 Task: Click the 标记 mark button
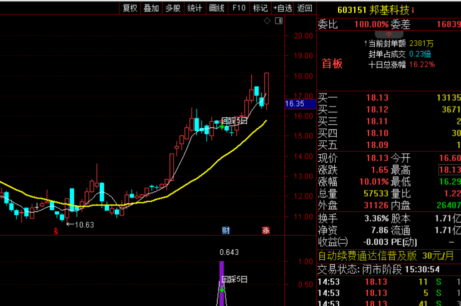tap(260, 8)
